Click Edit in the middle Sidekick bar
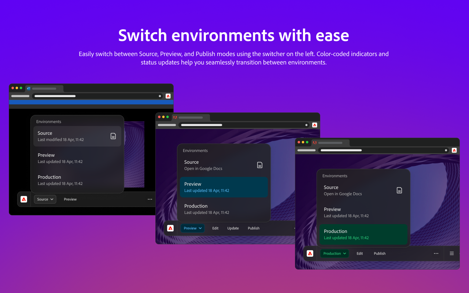The height and width of the screenshot is (293, 469). 215,228
